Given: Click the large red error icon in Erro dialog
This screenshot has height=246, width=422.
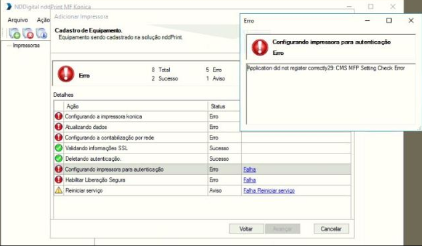Looking at the screenshot, I should tap(260, 47).
